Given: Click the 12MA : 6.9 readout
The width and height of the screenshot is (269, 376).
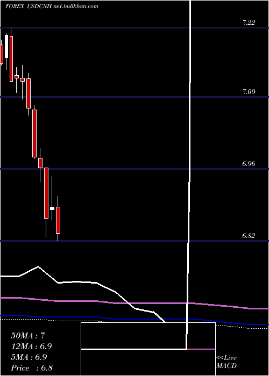Looking at the screenshot, I should (31, 346).
